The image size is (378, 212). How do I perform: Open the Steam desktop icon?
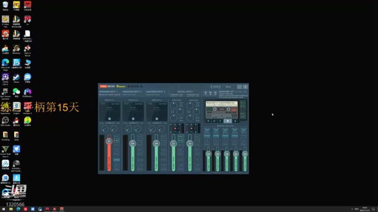point(17,78)
